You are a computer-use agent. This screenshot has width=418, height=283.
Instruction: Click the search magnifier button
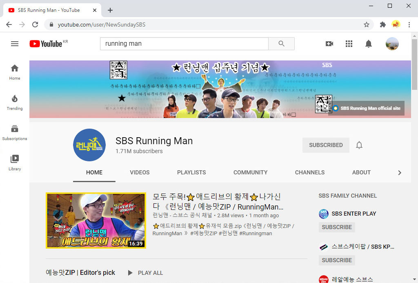[x=281, y=43]
